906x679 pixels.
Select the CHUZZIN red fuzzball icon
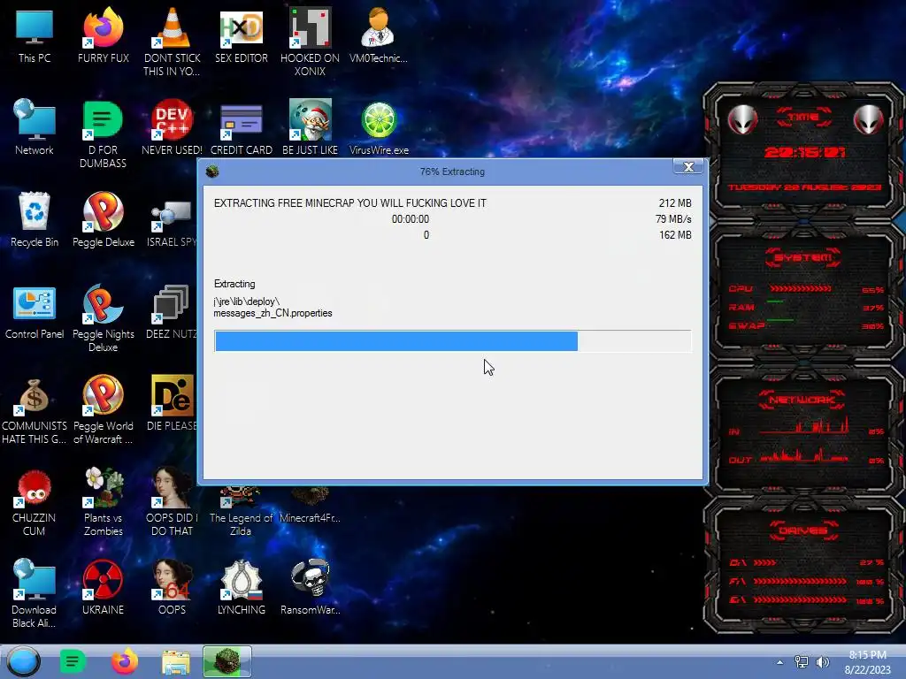click(35, 502)
